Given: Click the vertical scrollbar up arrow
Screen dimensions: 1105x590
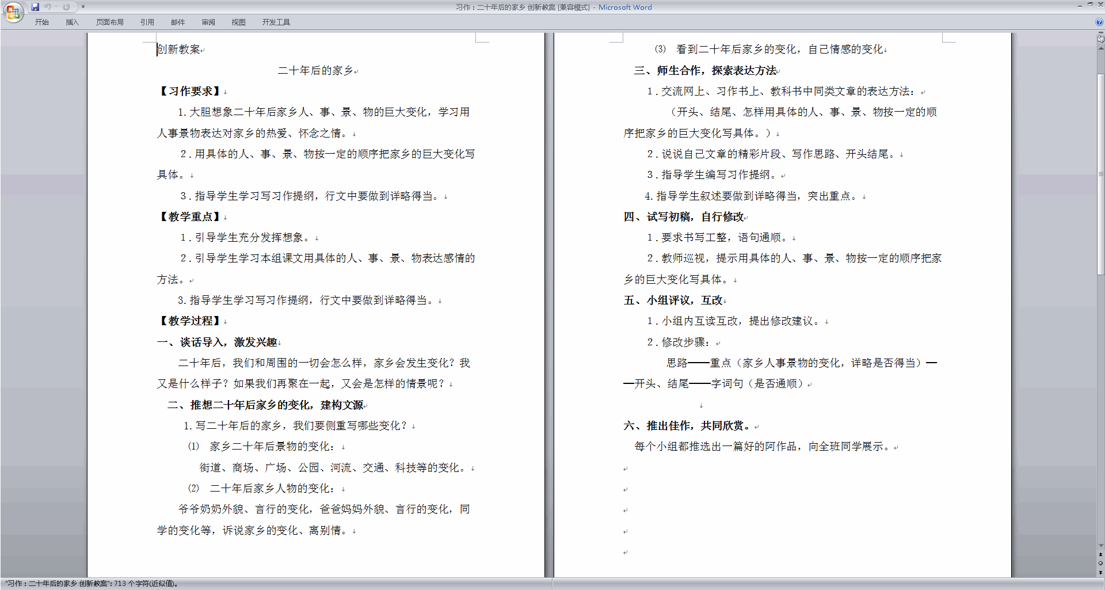Looking at the screenshot, I should [1100, 48].
